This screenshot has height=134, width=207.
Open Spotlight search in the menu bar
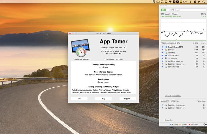pos(203,2)
